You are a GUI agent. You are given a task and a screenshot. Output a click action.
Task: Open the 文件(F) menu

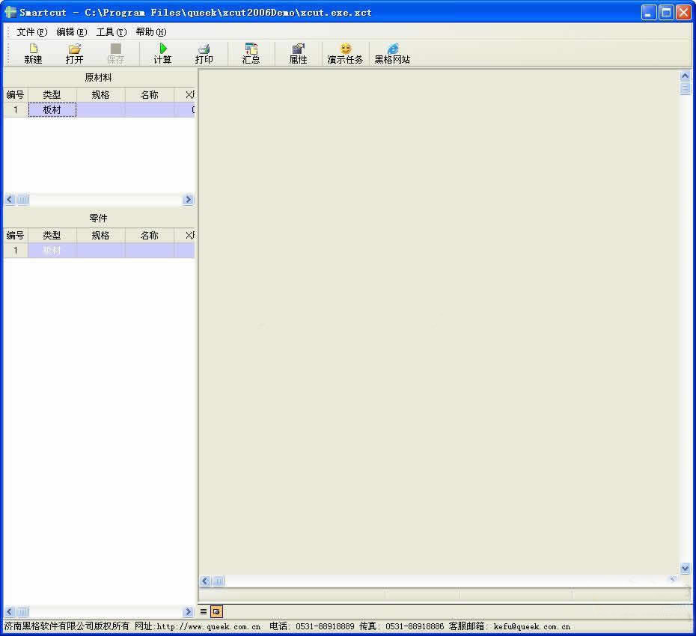(x=31, y=32)
